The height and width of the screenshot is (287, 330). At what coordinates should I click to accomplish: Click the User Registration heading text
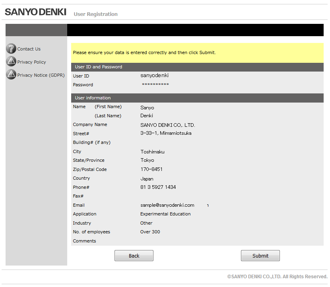pyautogui.click(x=95, y=14)
